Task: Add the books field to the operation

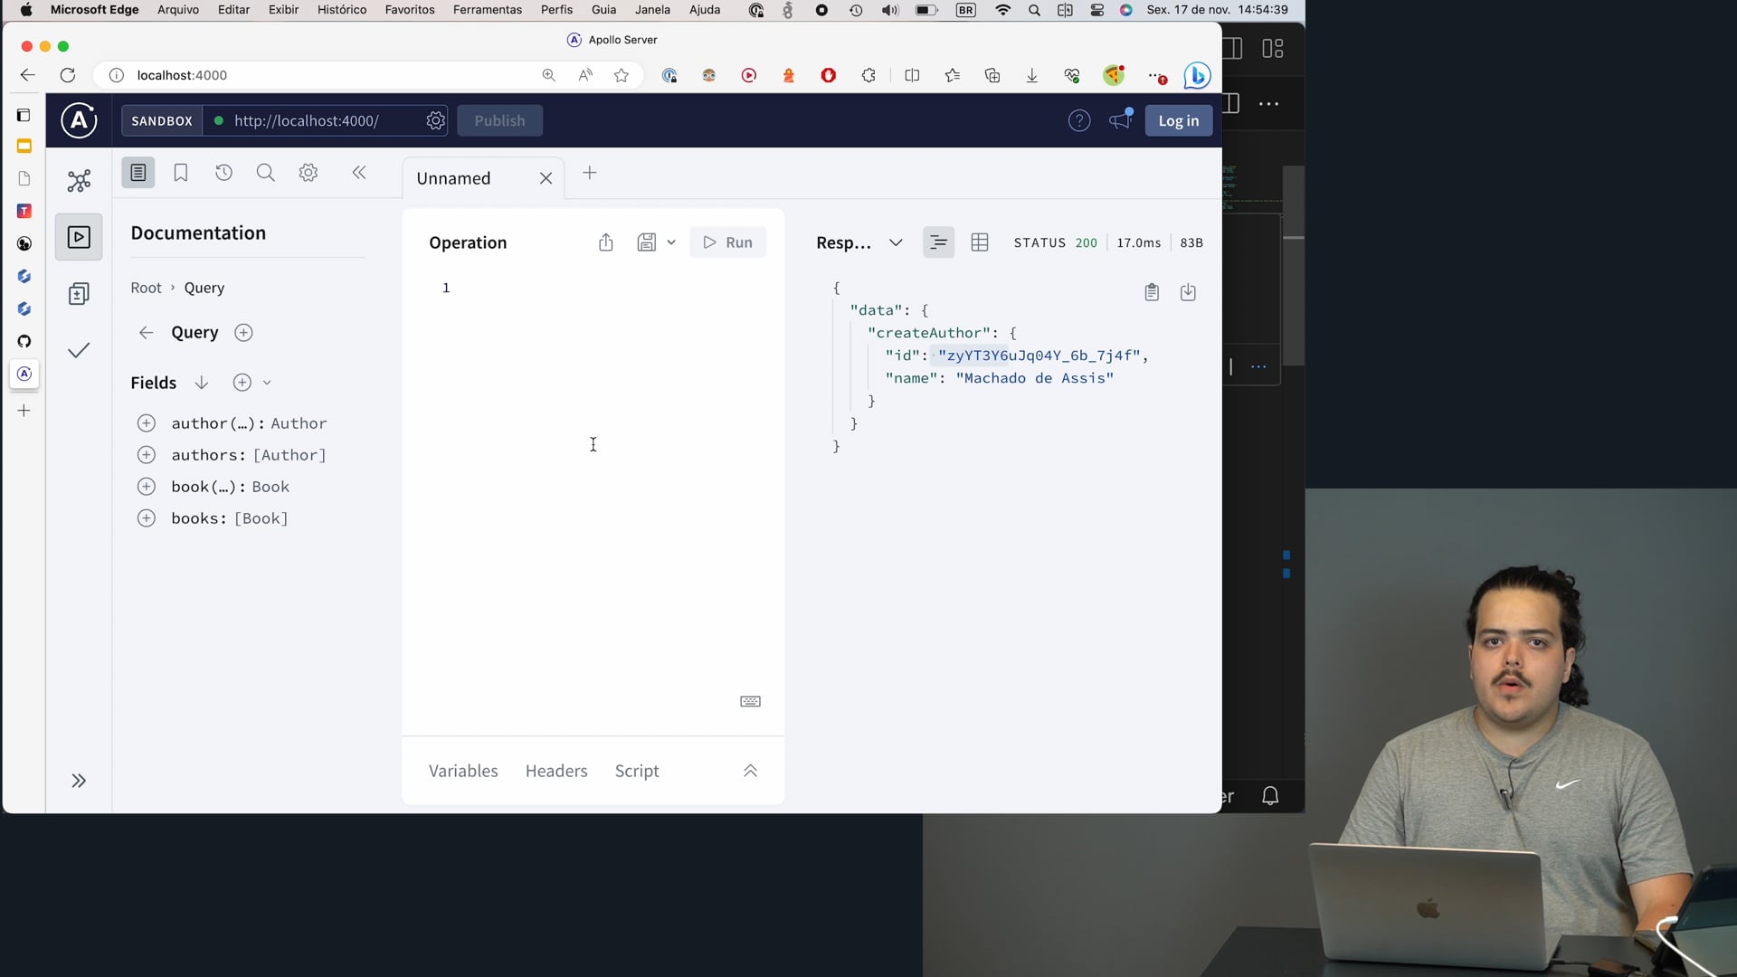Action: 147,518
